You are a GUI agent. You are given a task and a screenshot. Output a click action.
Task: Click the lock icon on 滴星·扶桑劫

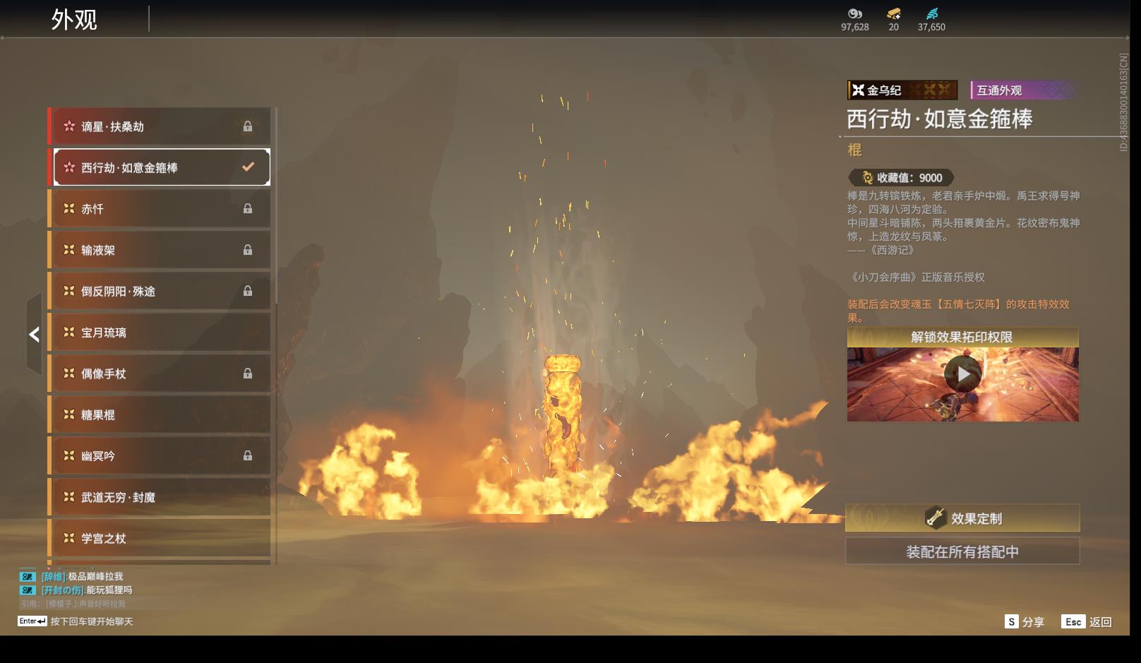[248, 126]
